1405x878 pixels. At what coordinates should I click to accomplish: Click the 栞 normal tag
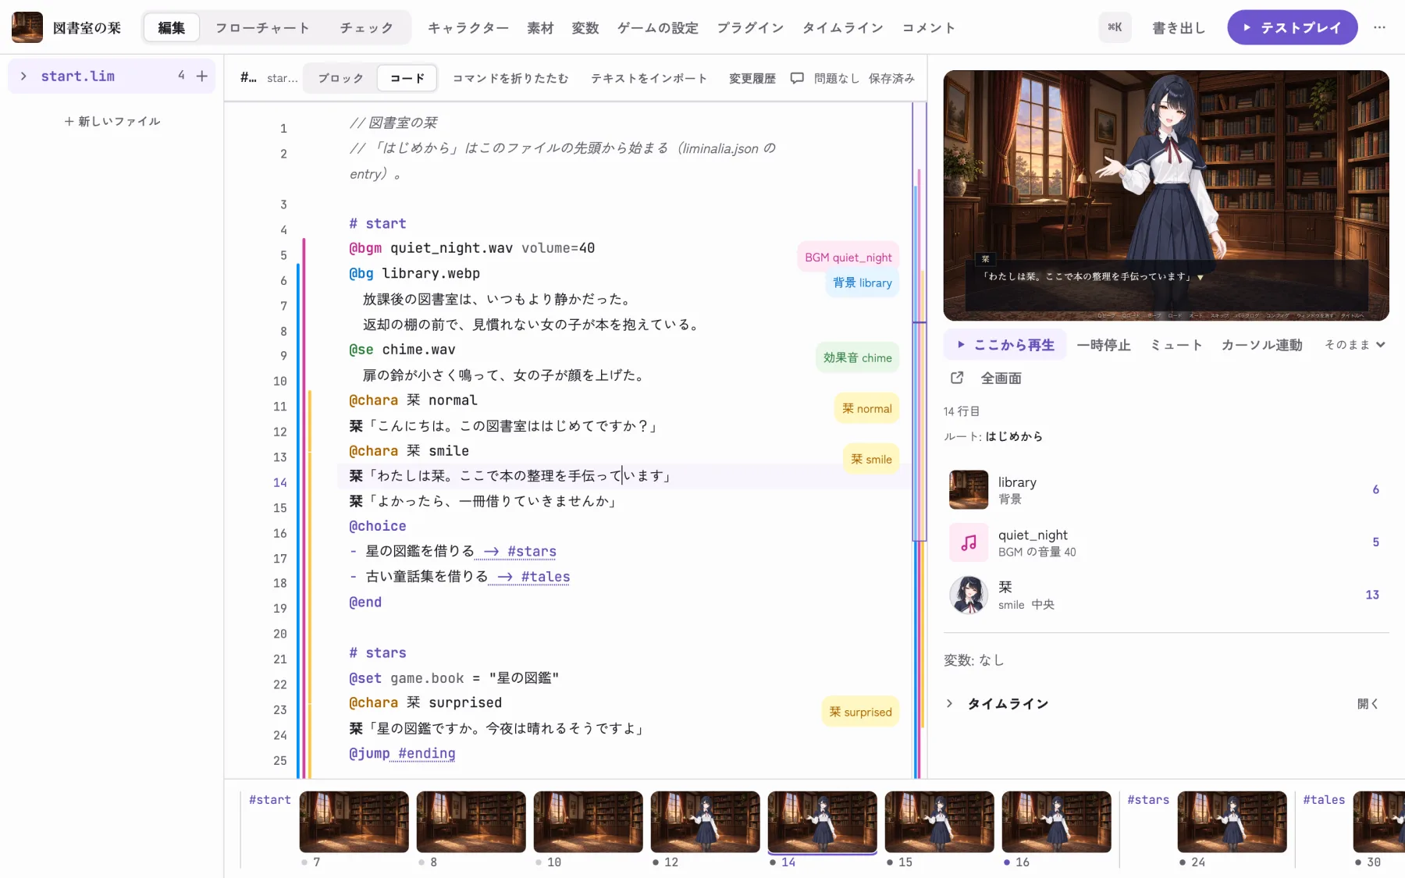[867, 408]
